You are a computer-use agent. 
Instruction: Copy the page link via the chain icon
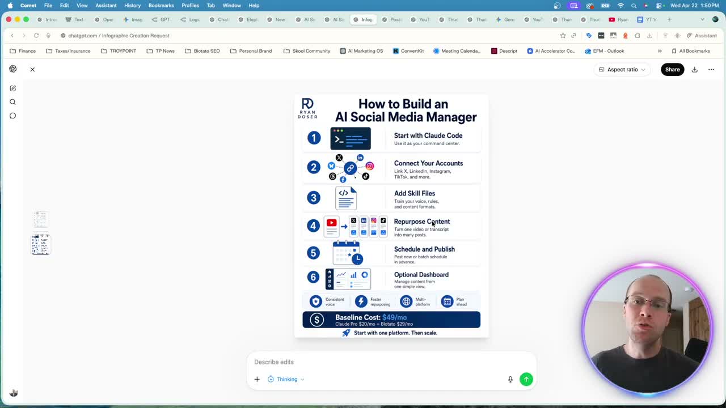(573, 36)
